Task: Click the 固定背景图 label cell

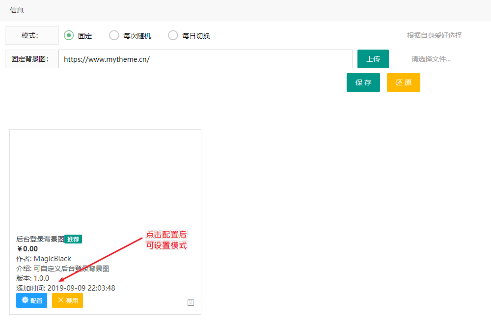Action: [x=31, y=59]
